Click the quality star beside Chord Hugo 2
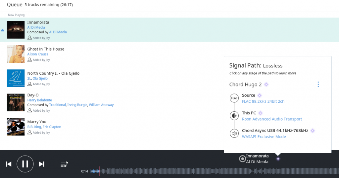Image resolution: width=339 pixels, height=178 pixels. [x=266, y=85]
